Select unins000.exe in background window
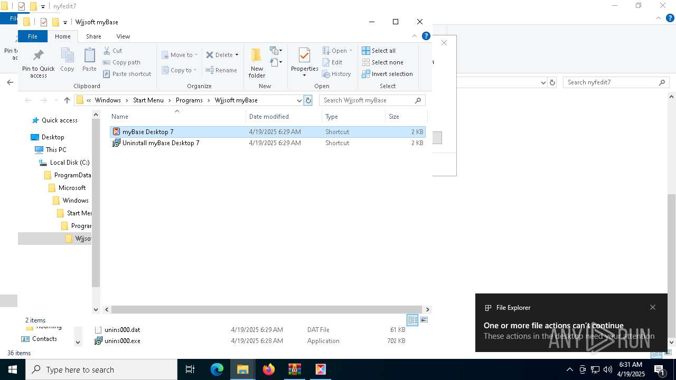This screenshot has height=380, width=676. click(x=122, y=341)
